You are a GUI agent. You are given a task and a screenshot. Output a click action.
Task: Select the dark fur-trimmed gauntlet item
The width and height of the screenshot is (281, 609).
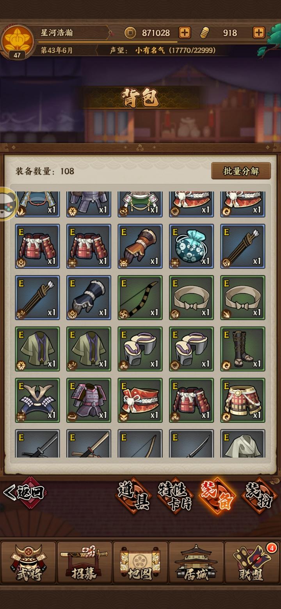click(x=89, y=297)
